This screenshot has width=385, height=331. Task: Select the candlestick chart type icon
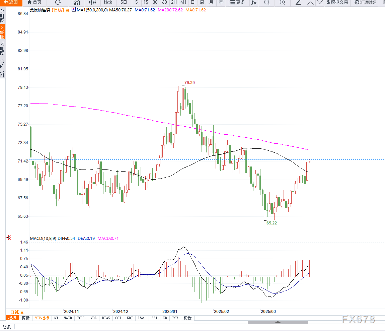[x=92, y=2]
